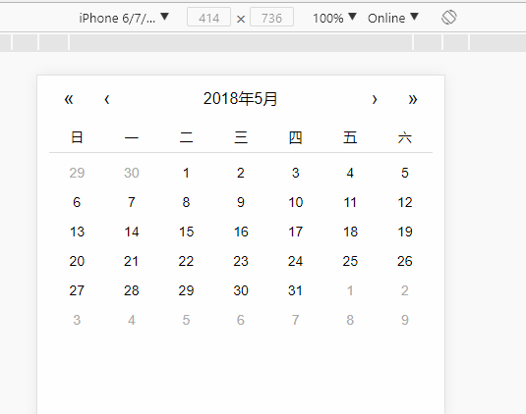Select May 1 in the calendar

186,173
